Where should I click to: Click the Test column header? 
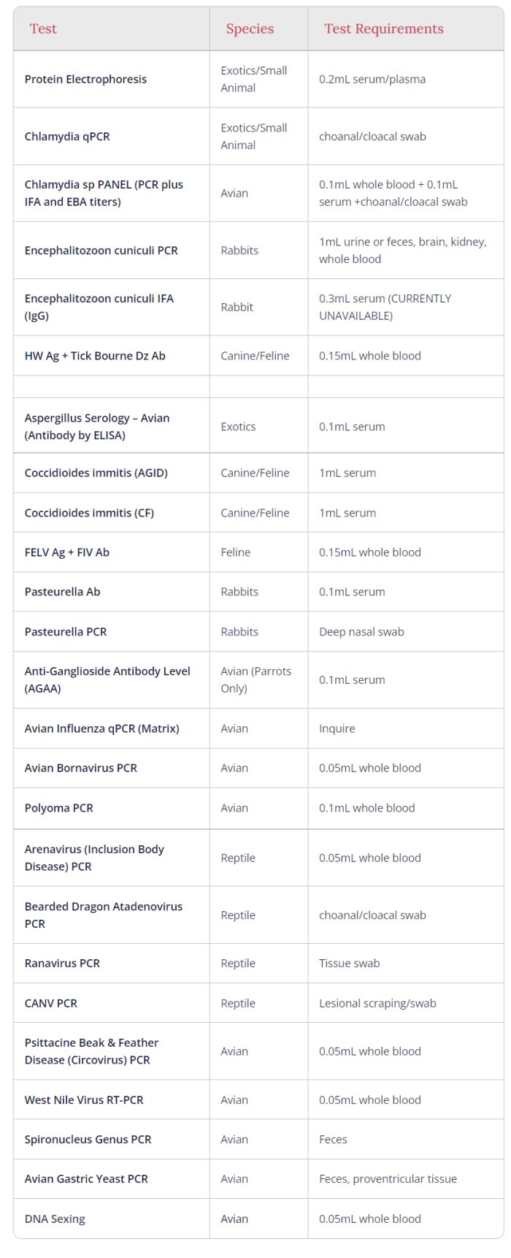coord(43,29)
